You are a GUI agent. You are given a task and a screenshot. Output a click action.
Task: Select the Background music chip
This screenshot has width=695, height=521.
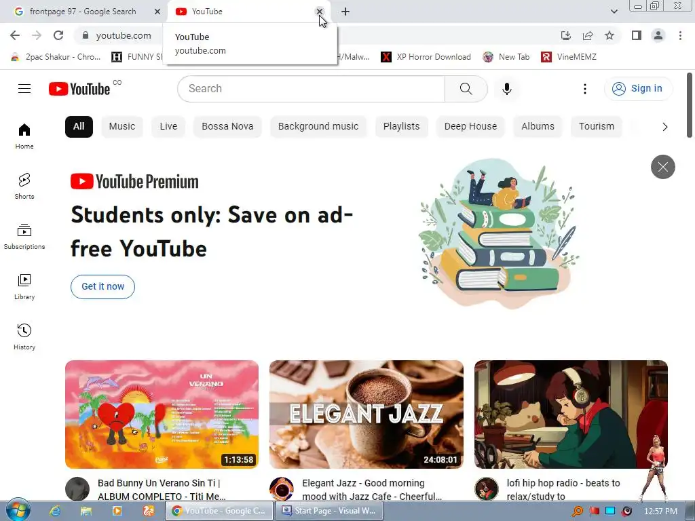318,127
